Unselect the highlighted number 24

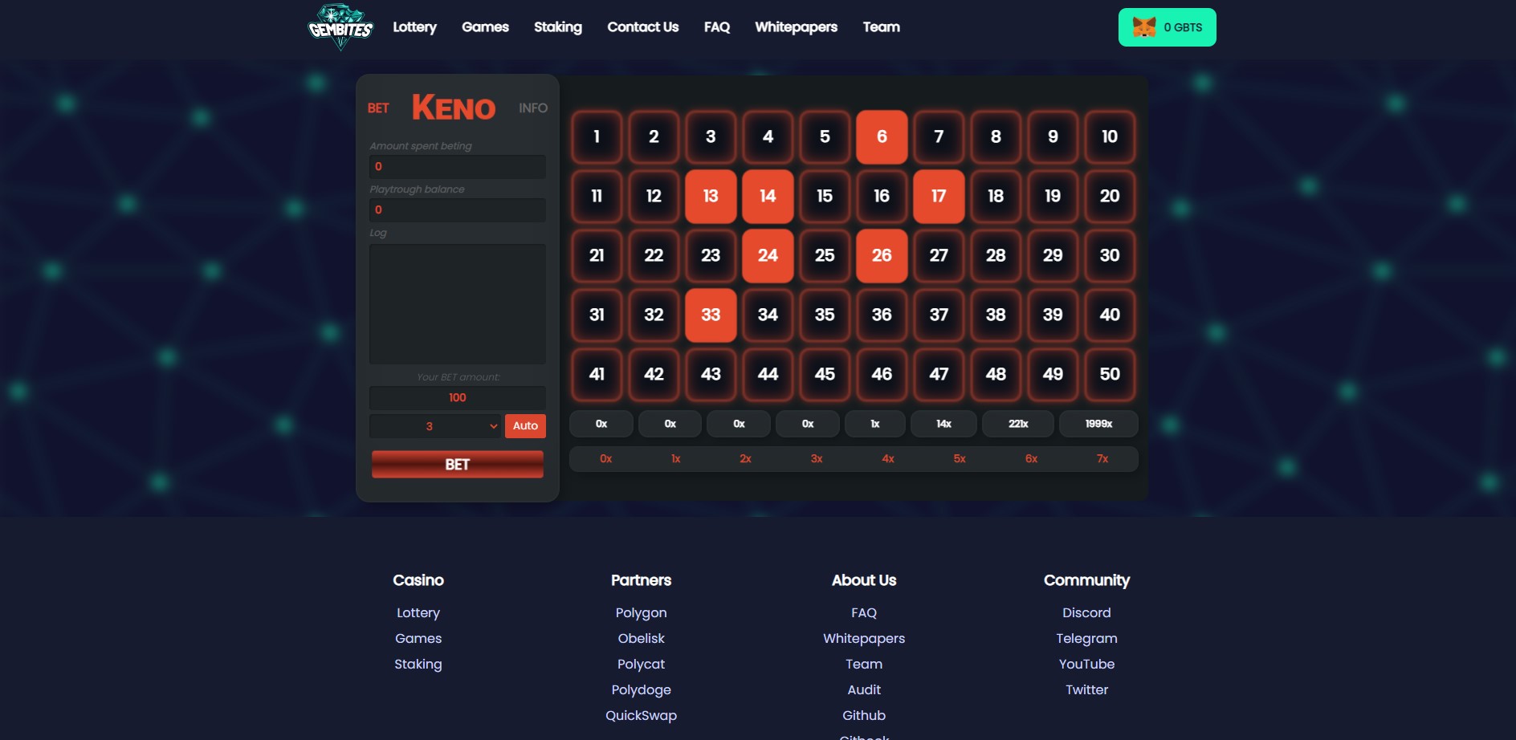coord(767,255)
